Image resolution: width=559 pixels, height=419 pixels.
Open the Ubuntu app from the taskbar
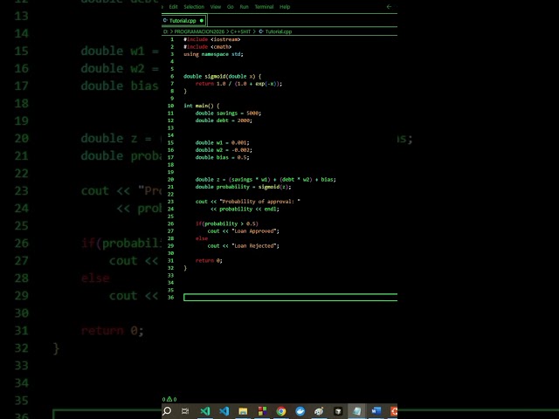click(394, 411)
